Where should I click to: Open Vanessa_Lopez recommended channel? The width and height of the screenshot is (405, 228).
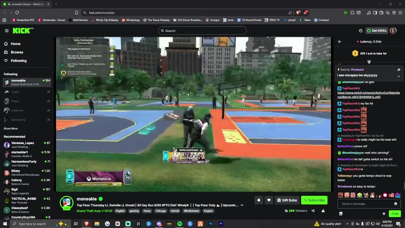(x=27, y=145)
